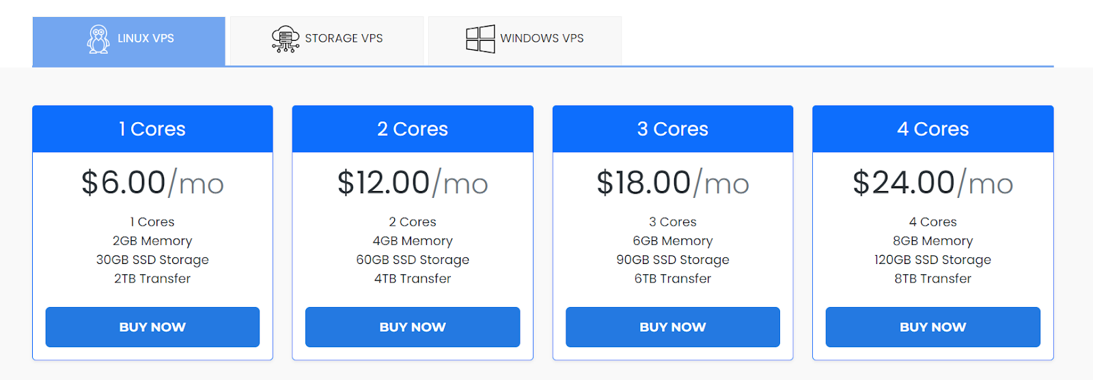Click the 3 Cores plan header
Screen dimensions: 1093x380
pyautogui.click(x=673, y=129)
